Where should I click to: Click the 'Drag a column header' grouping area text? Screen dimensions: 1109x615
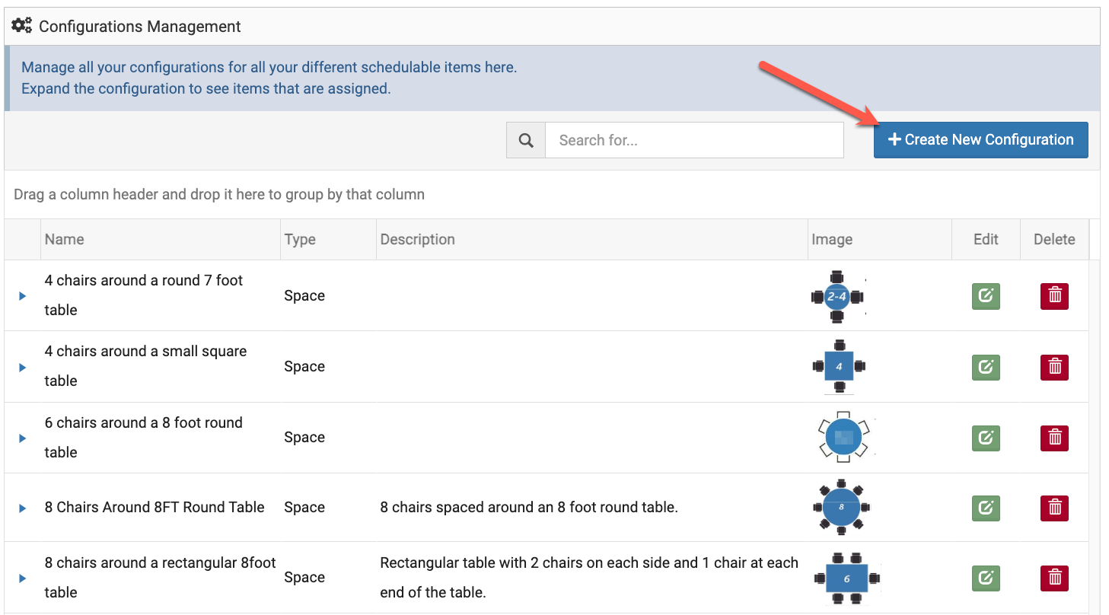219,194
